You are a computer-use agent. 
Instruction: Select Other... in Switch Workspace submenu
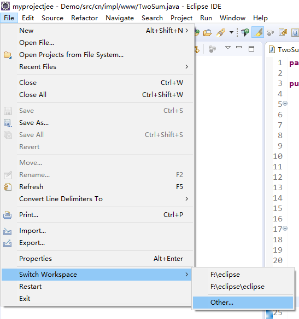[x=243, y=303]
